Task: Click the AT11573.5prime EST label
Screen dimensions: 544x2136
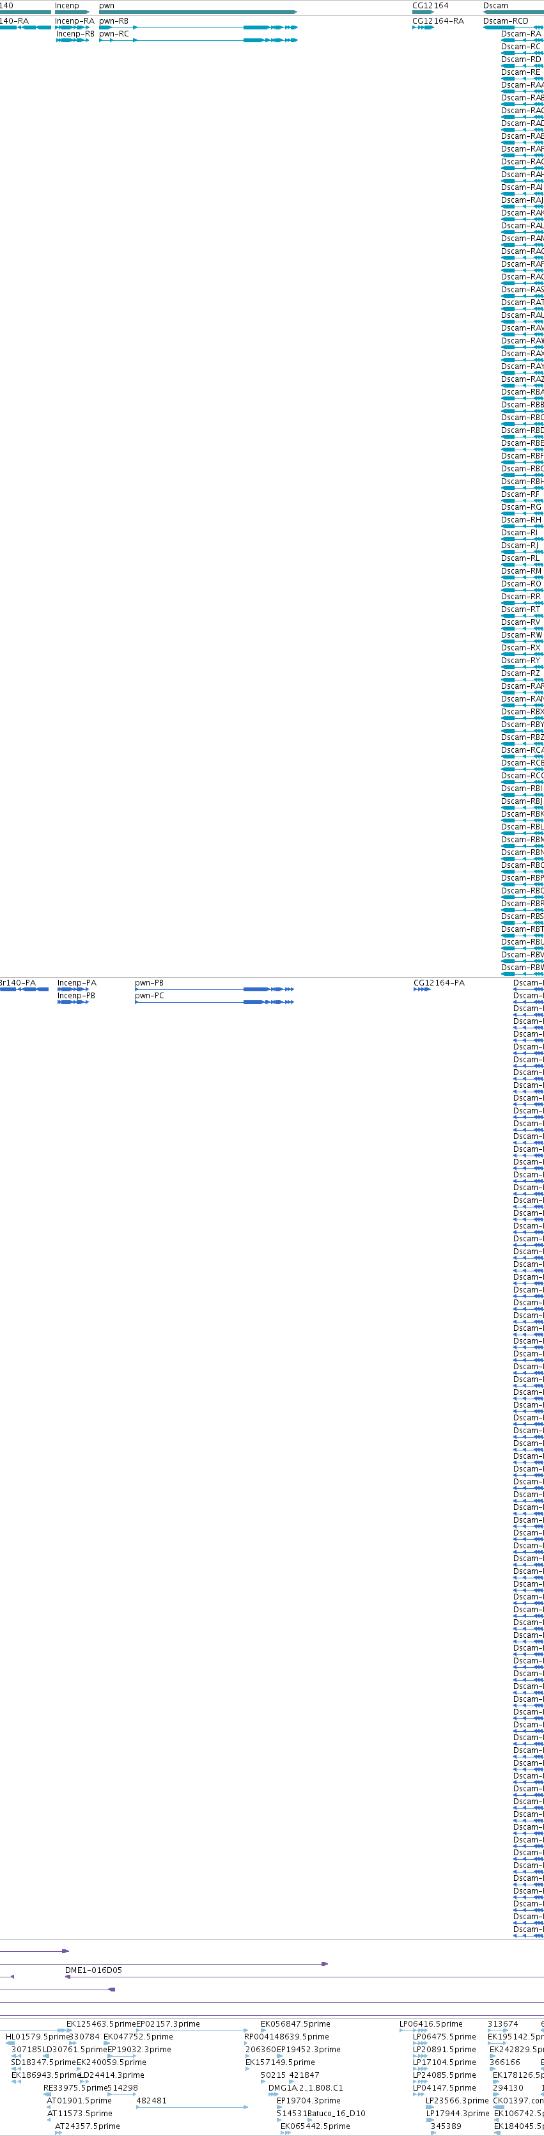Action: (80, 2114)
